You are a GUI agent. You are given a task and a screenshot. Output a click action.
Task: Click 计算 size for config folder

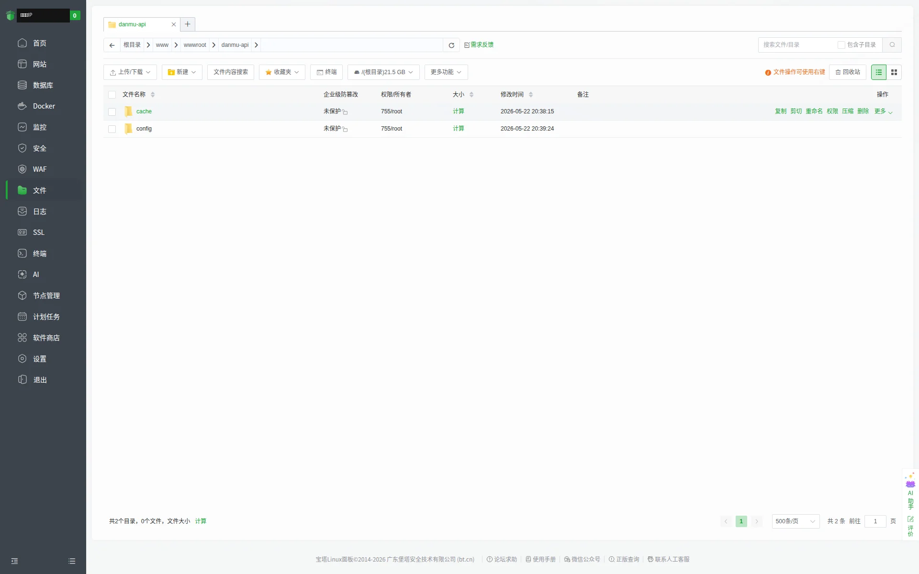pos(459,129)
